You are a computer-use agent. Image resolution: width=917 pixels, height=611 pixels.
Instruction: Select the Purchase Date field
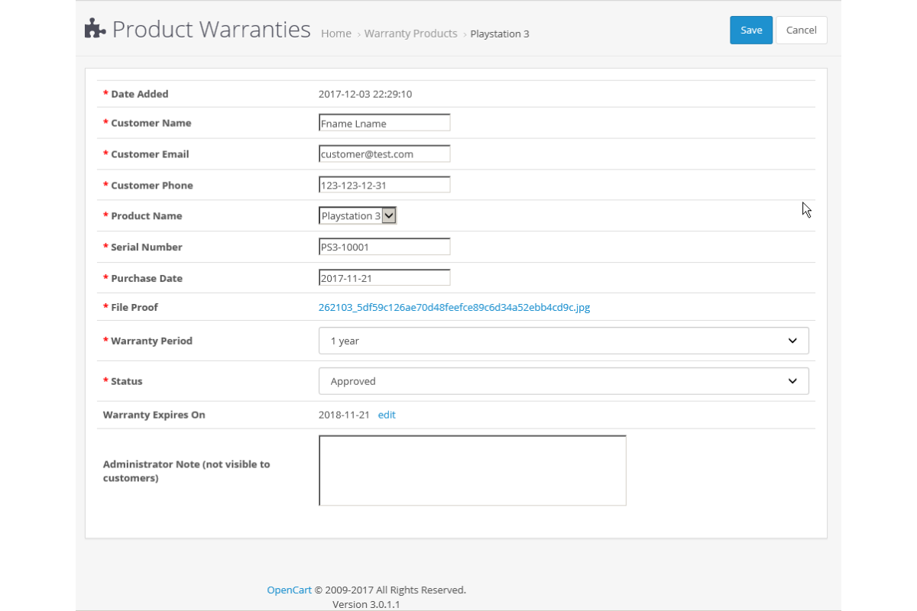pos(384,278)
